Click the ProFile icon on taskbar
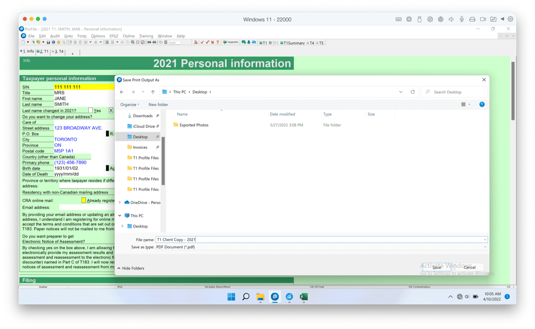This screenshot has height=329, width=535. (275, 296)
